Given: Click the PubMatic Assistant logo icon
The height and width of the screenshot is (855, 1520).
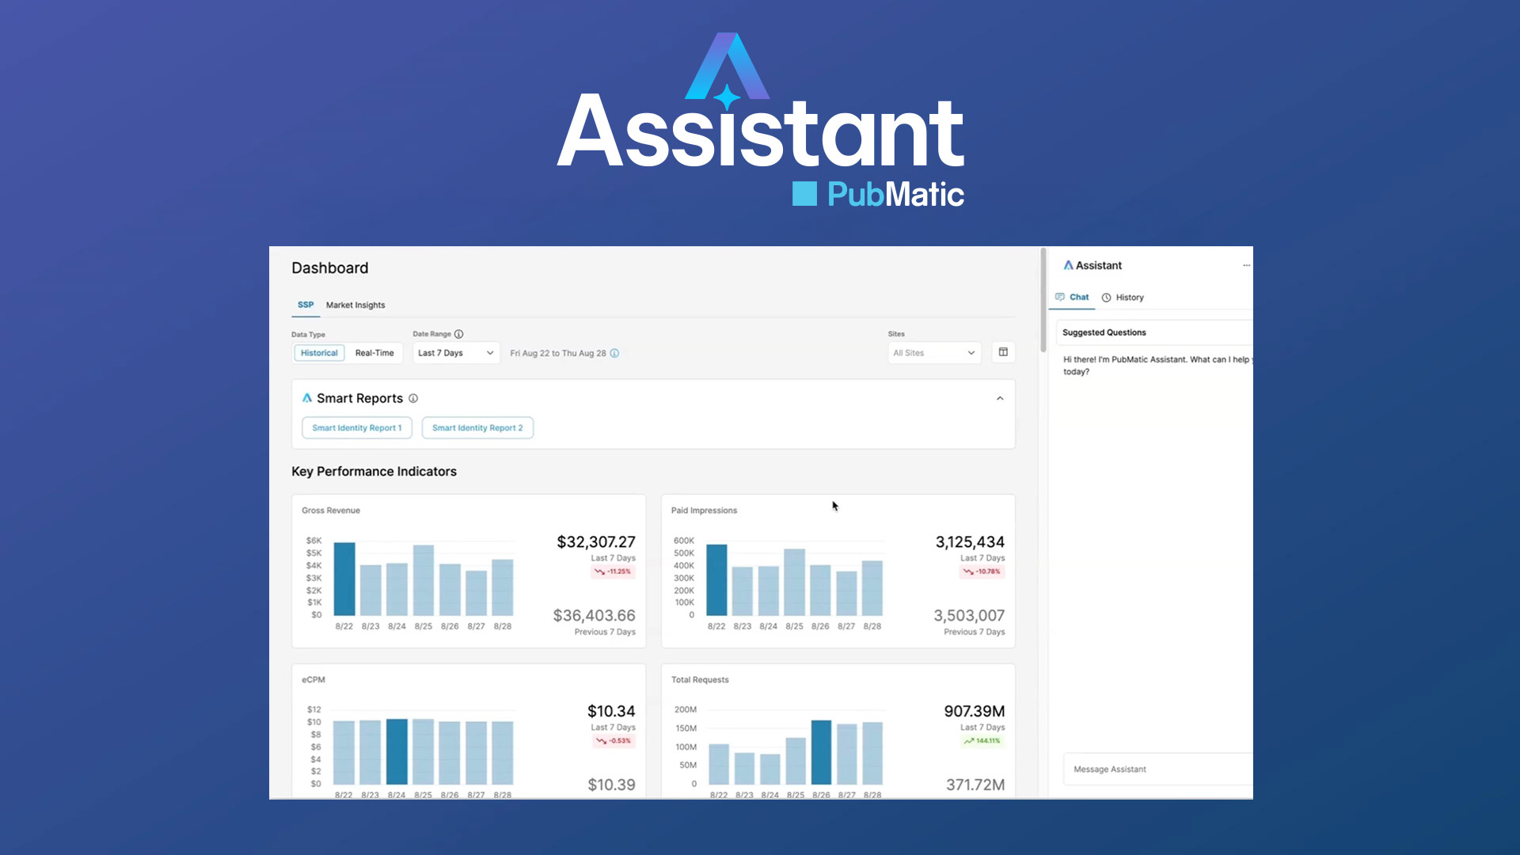Looking at the screenshot, I should point(1069,265).
